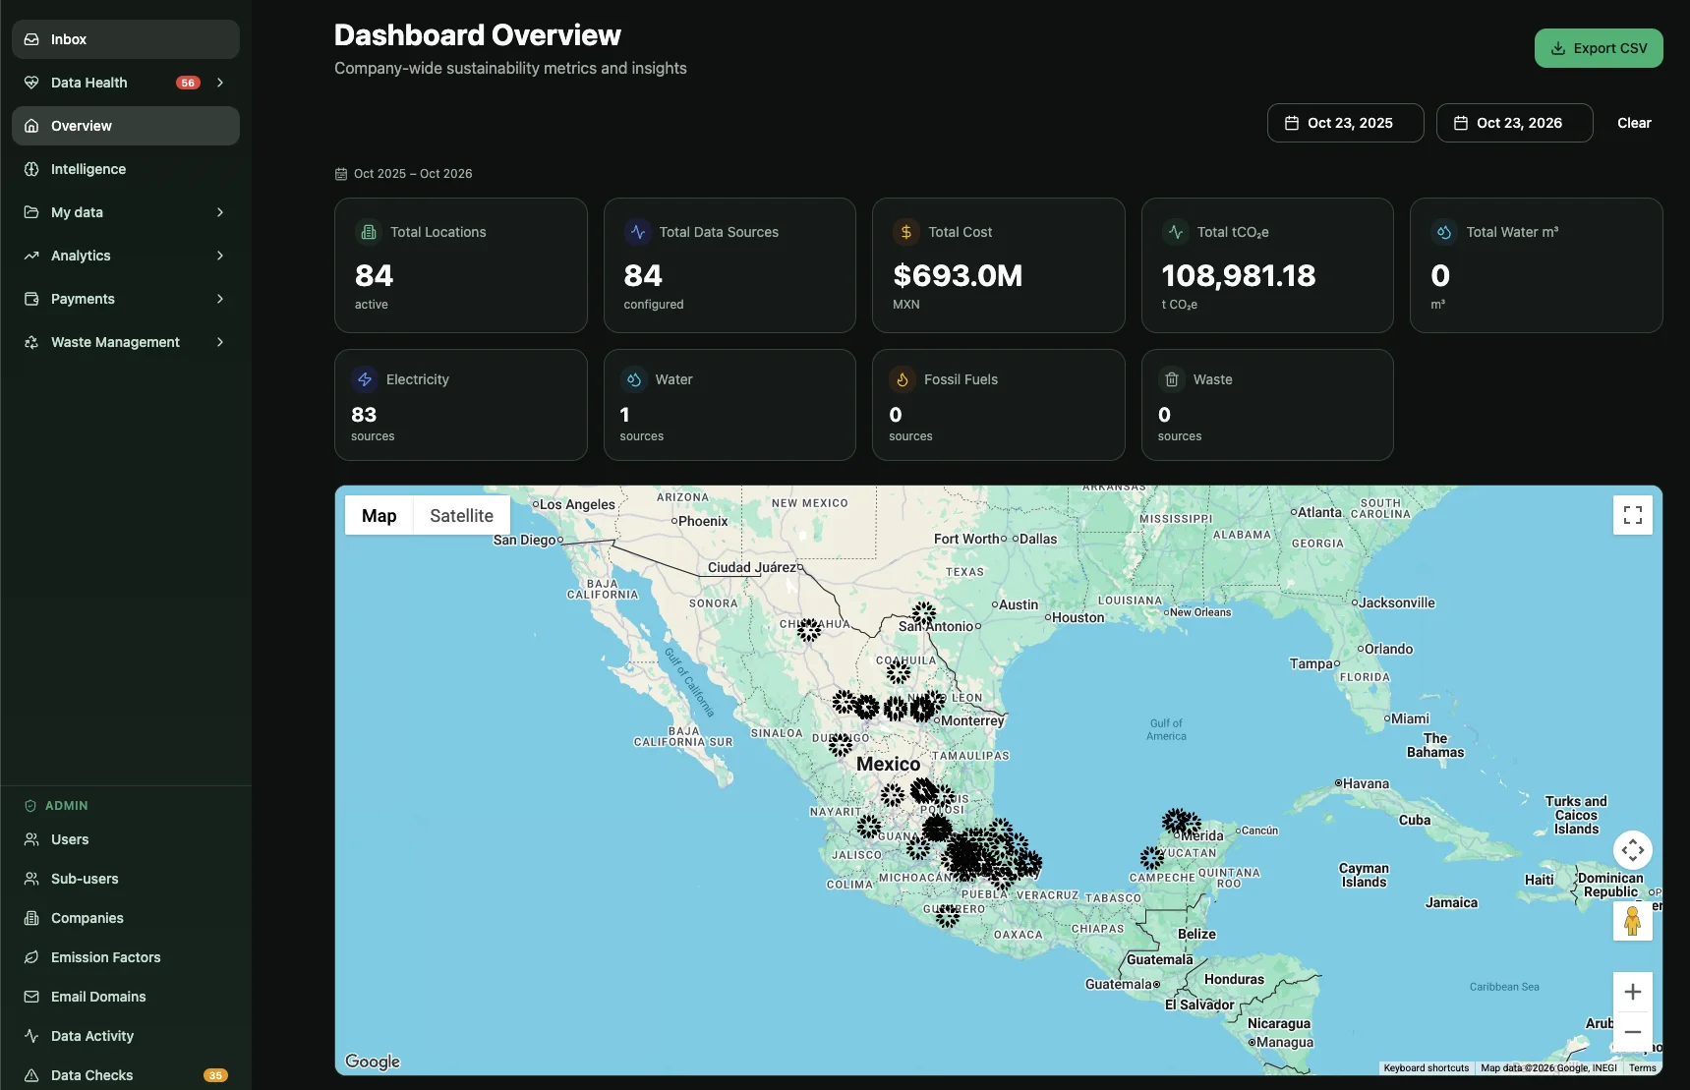Export the dashboard as CSV
Screen dimensions: 1690x1090
pos(1599,48)
